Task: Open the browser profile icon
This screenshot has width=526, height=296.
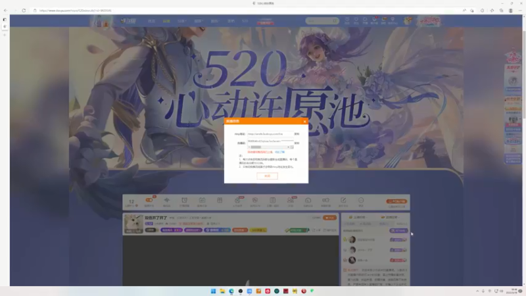Action: pyautogui.click(x=511, y=11)
